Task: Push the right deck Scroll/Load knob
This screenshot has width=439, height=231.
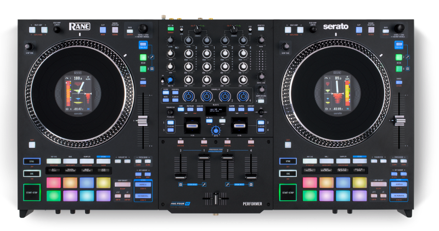Action: [399, 28]
